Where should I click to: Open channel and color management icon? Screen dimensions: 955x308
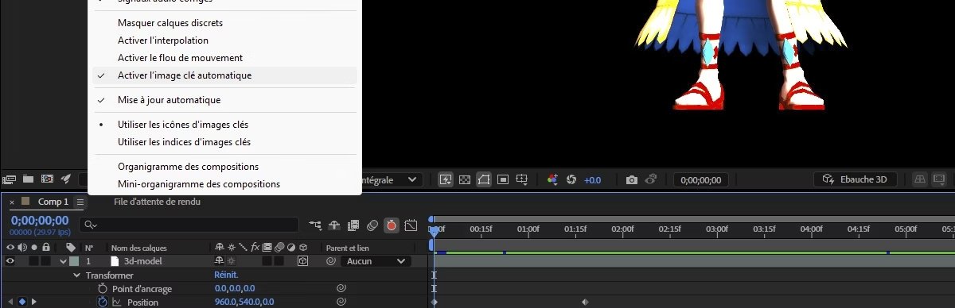coord(552,179)
